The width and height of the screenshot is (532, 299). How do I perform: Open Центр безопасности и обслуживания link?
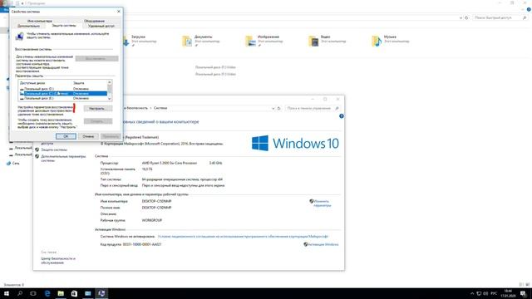click(x=58, y=260)
